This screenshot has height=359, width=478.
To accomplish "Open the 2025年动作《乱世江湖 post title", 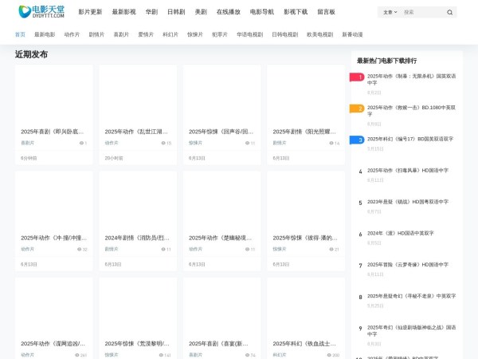I will 136,132.
